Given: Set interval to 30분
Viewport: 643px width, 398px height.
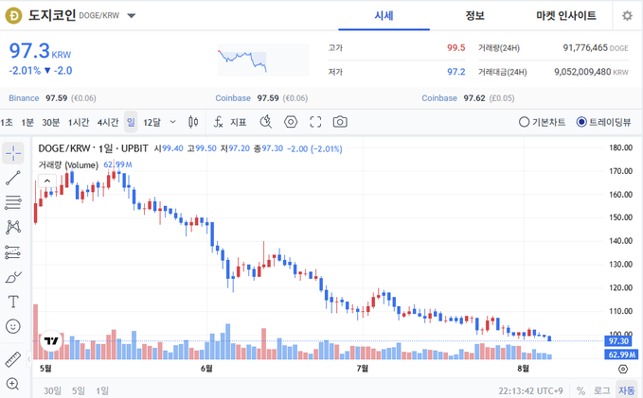Looking at the screenshot, I should point(50,122).
